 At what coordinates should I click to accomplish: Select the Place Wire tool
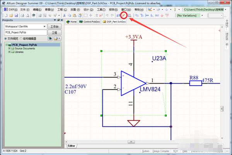(x=137, y=15)
